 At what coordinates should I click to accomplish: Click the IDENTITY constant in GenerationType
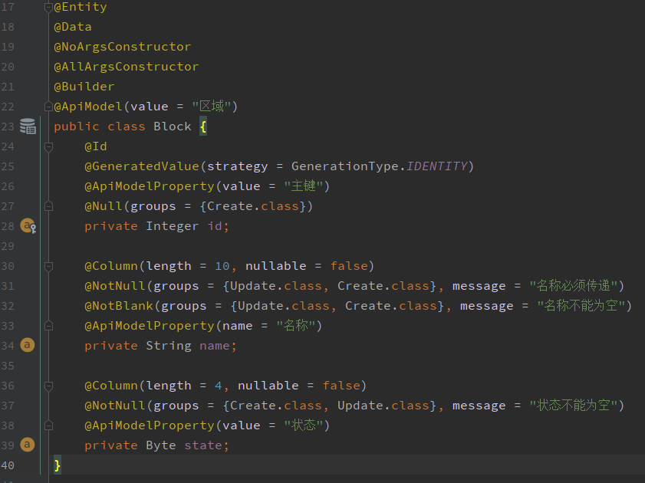pyautogui.click(x=437, y=166)
